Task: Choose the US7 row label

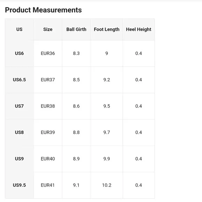Action: [x=19, y=106]
